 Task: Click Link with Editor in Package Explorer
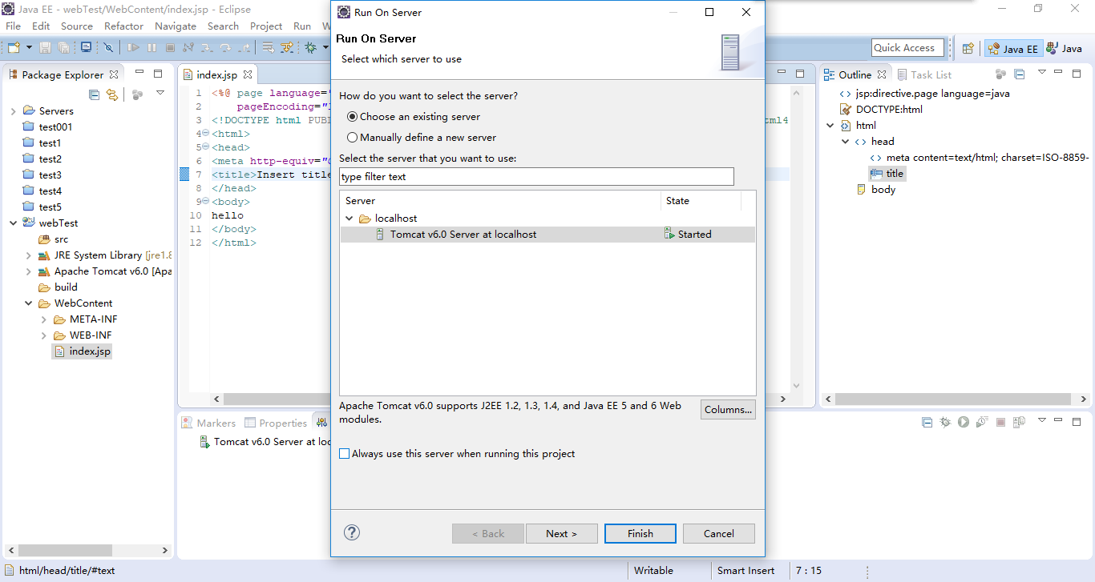[112, 94]
